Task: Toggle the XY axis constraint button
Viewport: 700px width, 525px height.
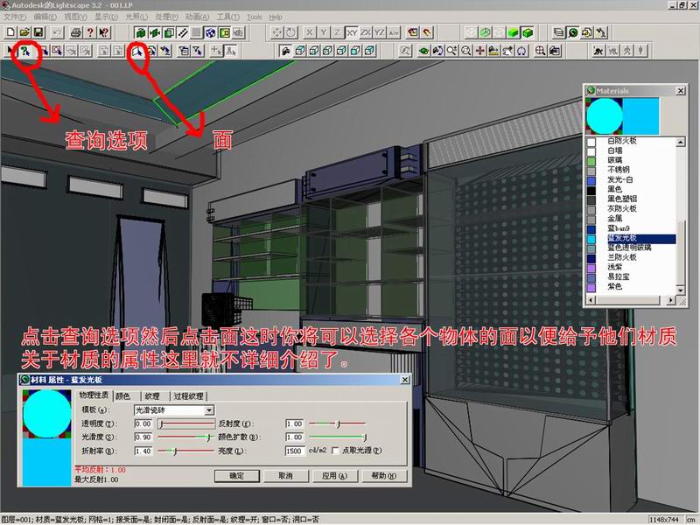Action: click(353, 32)
